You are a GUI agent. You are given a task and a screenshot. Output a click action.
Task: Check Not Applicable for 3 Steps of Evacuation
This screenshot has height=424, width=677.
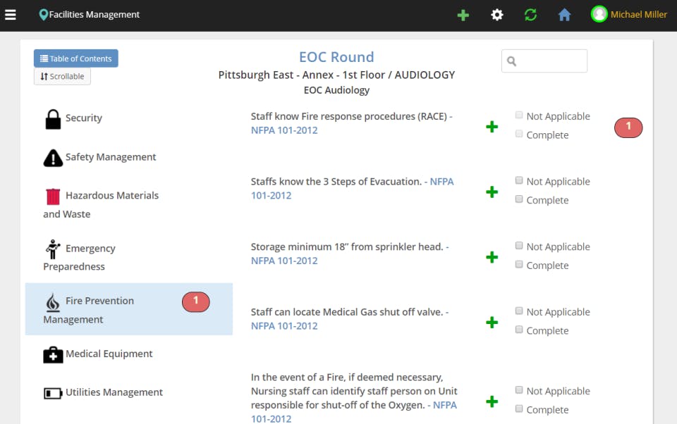(x=519, y=180)
